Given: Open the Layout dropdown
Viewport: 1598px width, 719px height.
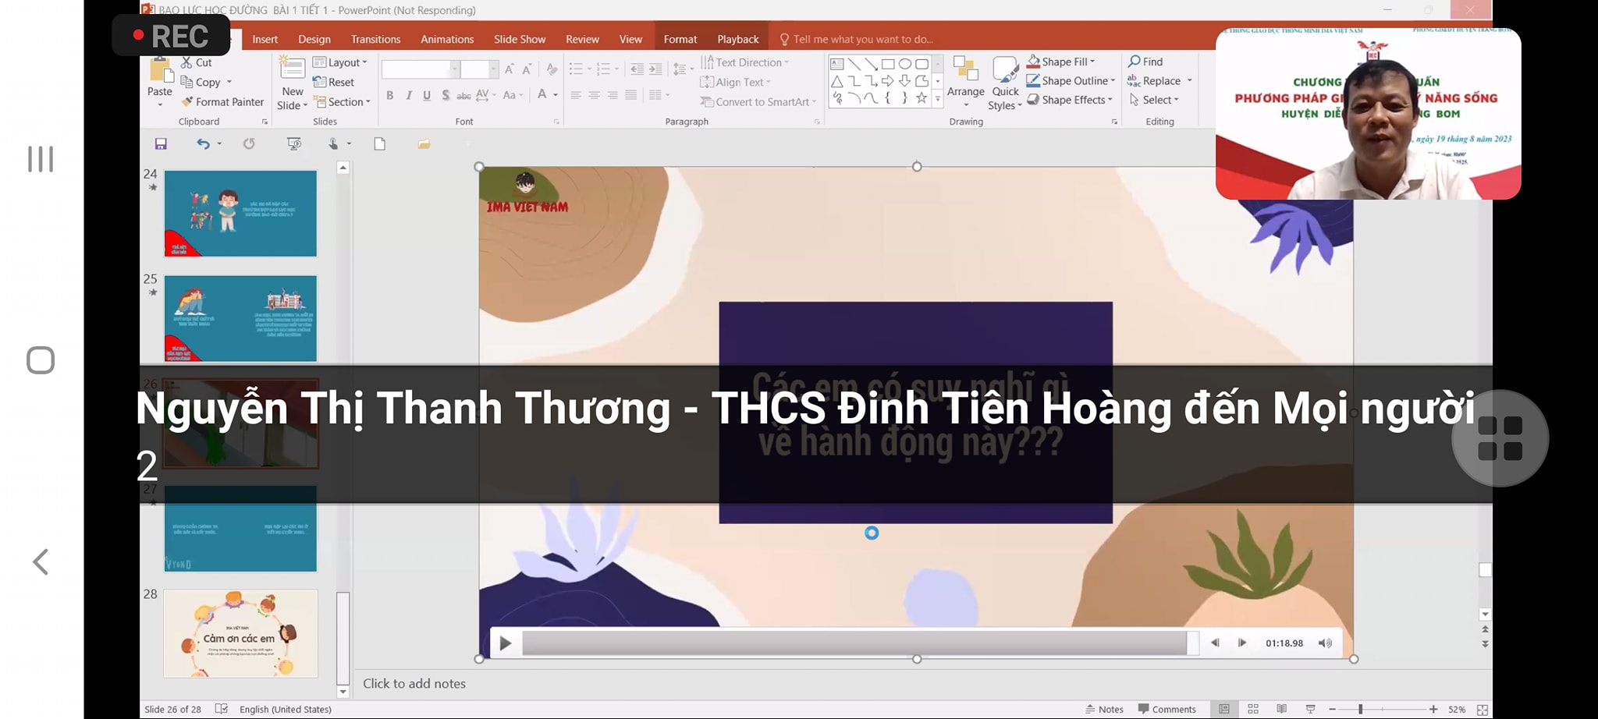Looking at the screenshot, I should [340, 62].
